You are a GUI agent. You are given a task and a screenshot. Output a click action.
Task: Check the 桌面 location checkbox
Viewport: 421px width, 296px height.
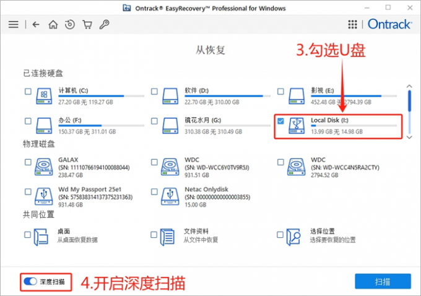27,235
